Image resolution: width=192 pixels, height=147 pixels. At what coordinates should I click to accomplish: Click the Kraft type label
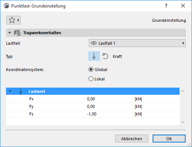(117, 56)
